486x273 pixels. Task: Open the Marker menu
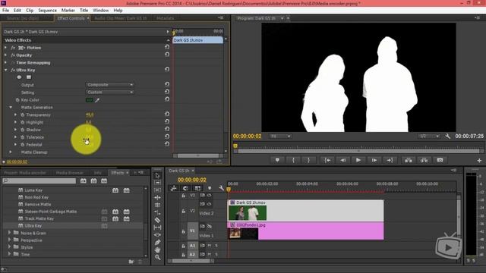click(x=68, y=10)
